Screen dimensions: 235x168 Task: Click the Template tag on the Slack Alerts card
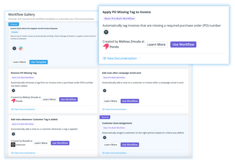point(14,32)
